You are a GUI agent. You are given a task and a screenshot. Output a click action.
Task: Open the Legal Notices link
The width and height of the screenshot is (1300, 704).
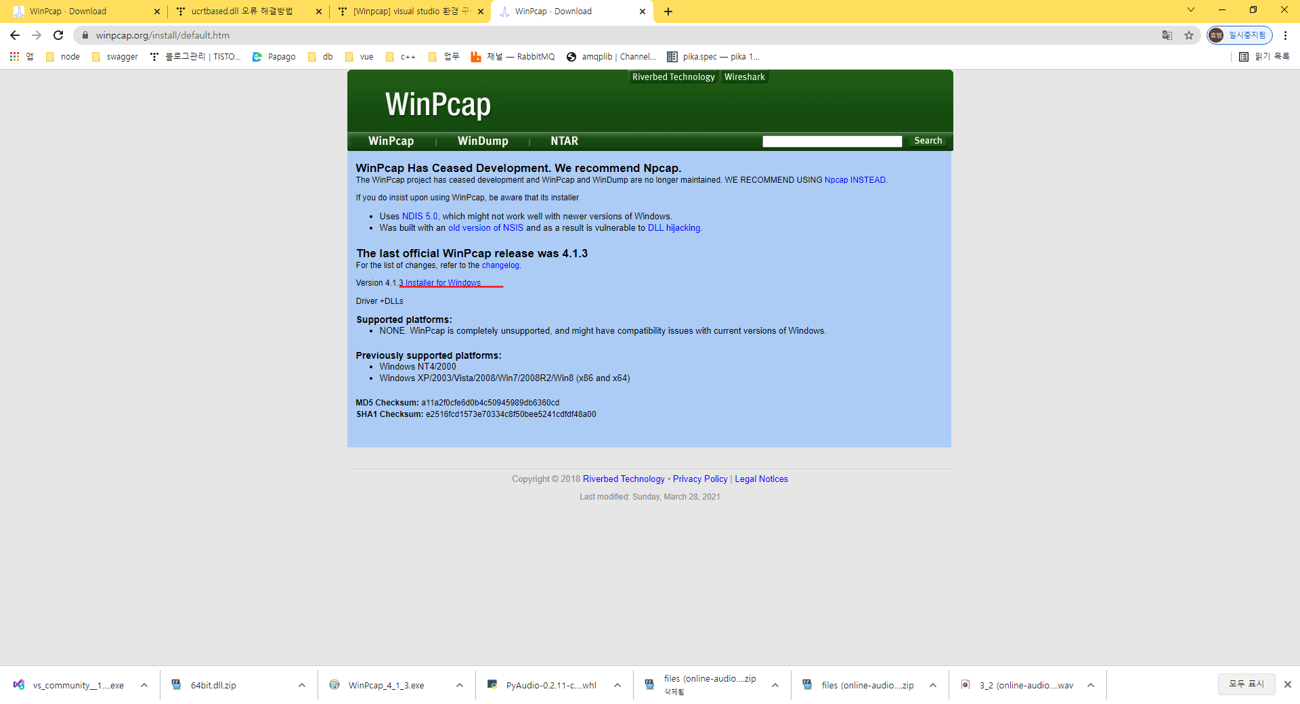coord(761,479)
